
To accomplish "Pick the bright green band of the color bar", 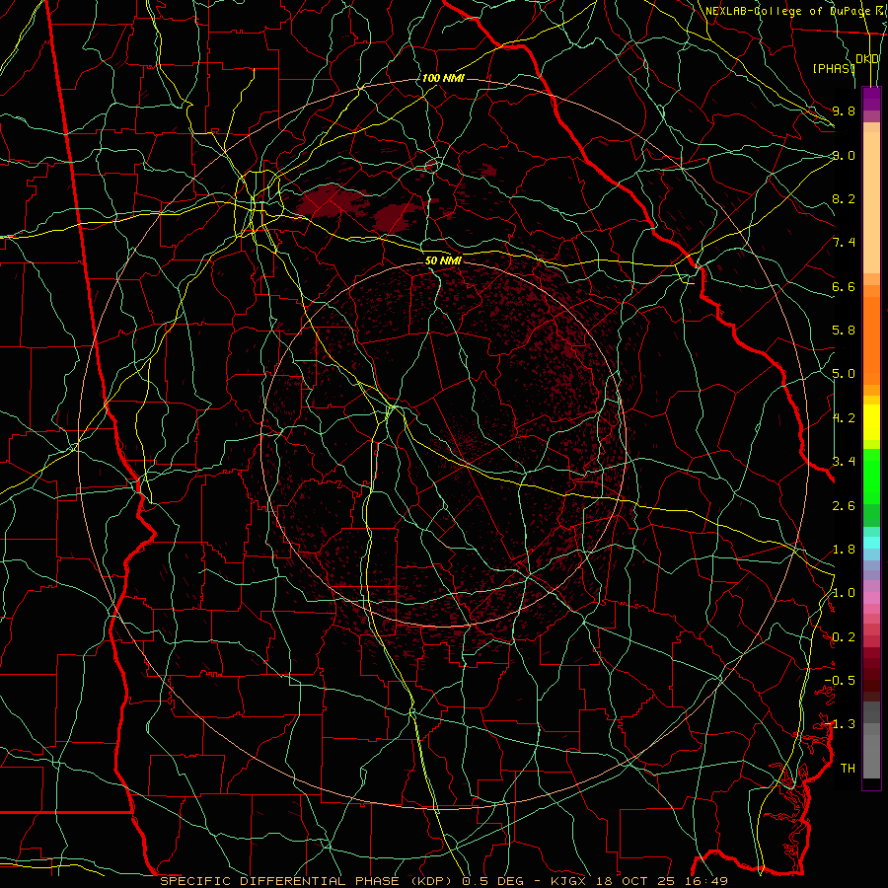I will point(871,477).
